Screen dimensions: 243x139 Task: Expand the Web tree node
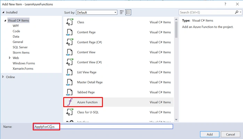click(x=10, y=58)
